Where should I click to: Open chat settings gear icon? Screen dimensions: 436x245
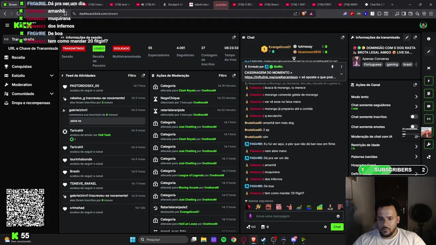point(325,227)
